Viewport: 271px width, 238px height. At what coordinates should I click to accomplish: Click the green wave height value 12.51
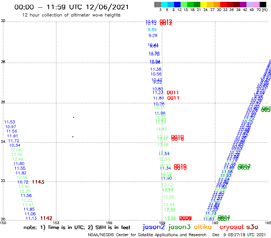click(x=164, y=159)
